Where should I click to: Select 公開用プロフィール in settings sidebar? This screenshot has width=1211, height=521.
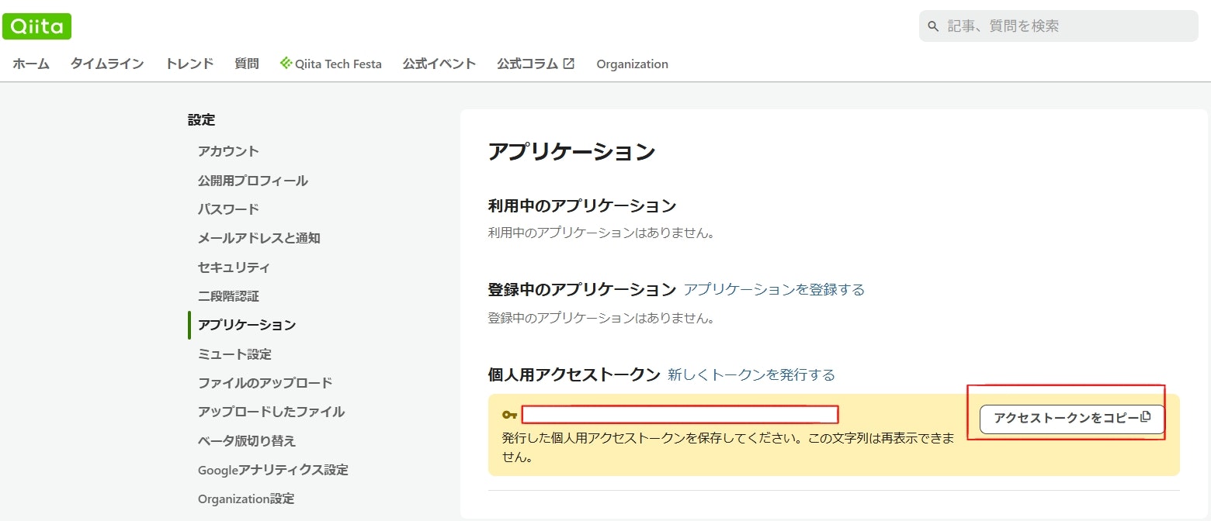[x=252, y=181]
